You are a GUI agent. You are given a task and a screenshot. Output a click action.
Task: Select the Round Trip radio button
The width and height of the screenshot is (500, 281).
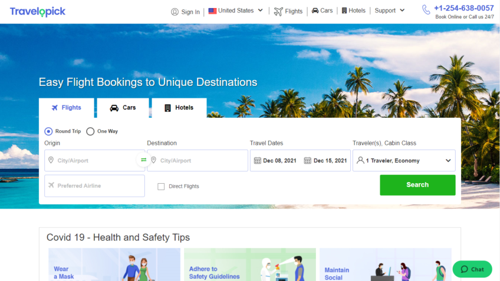48,131
